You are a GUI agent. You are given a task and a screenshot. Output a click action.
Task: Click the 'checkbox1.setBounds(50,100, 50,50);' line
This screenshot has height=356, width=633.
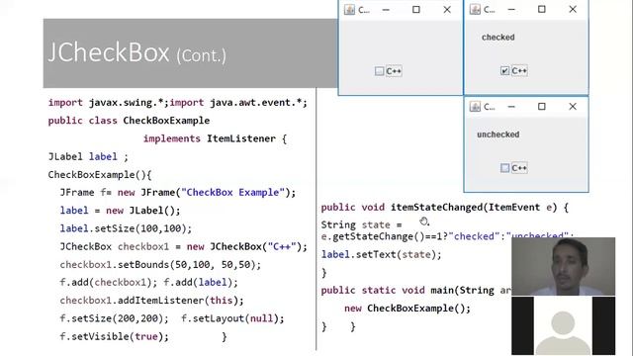160,265
